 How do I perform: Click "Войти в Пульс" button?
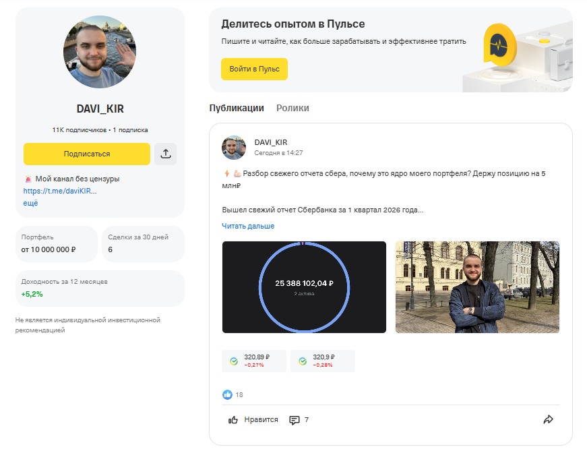point(254,69)
